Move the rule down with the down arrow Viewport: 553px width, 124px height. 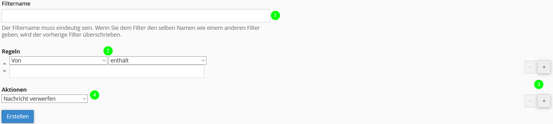(x=4, y=71)
